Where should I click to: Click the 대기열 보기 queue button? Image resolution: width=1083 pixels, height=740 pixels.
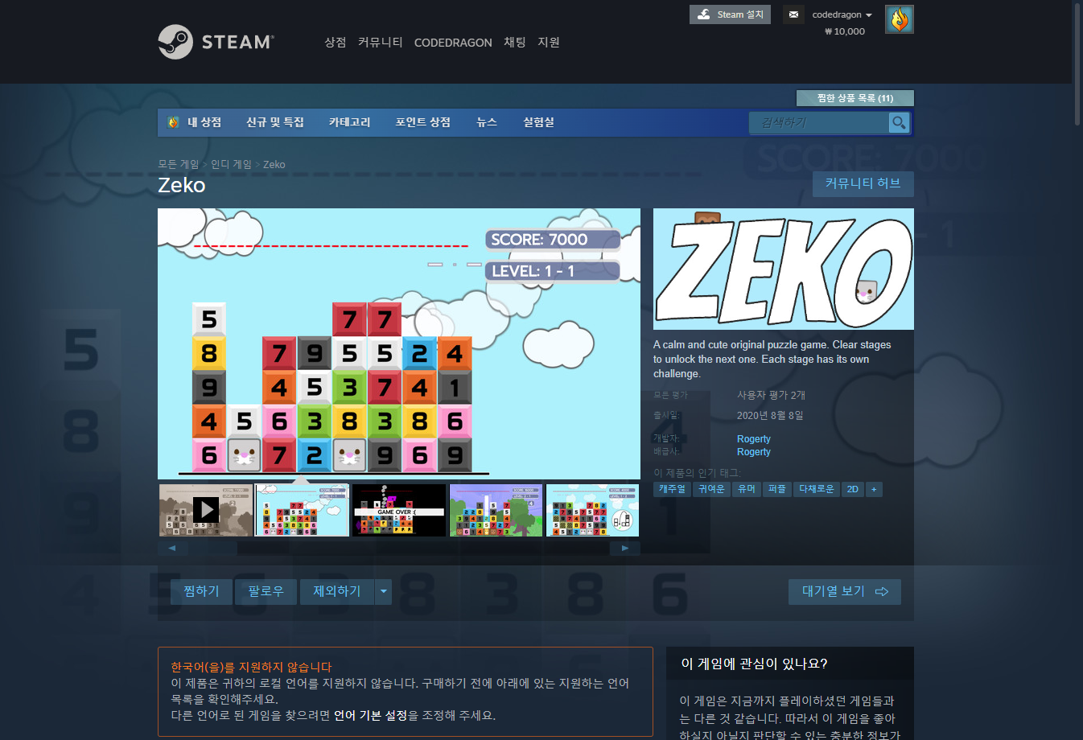click(845, 591)
